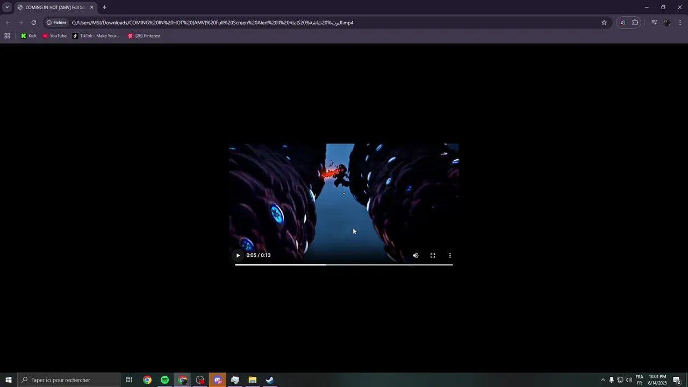688x387 pixels.
Task: Open the Chrome three-dot menu
Action: point(680,23)
